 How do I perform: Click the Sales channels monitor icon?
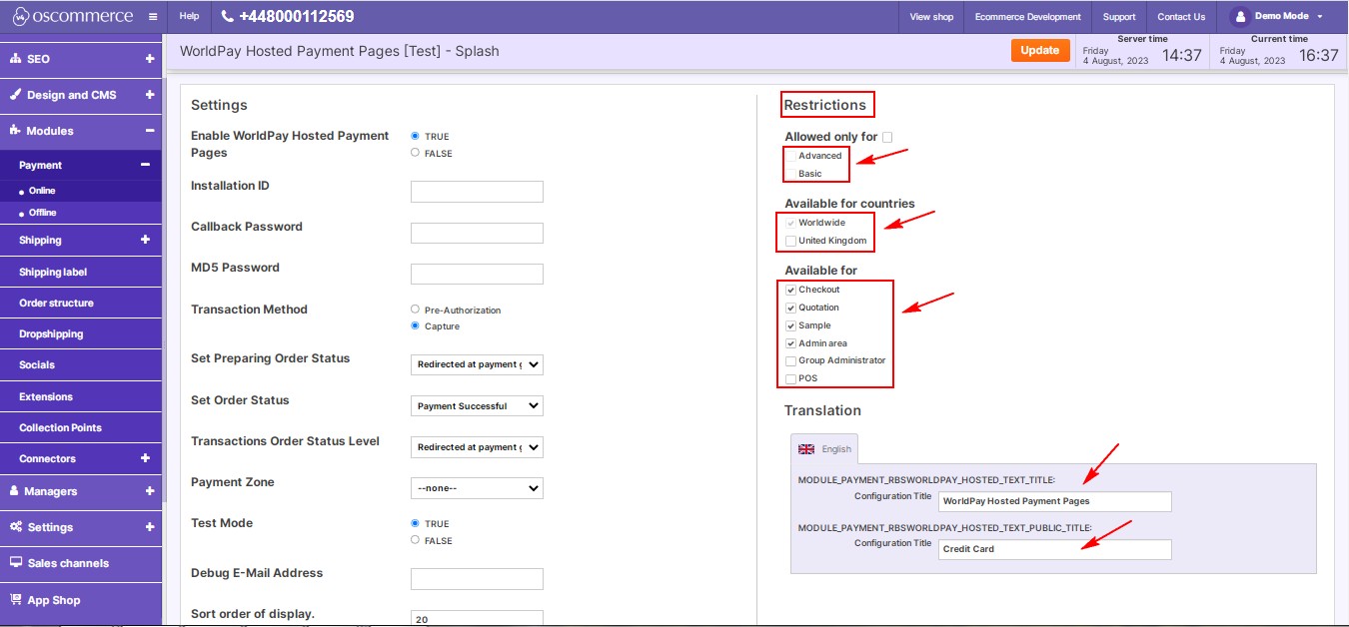16,563
